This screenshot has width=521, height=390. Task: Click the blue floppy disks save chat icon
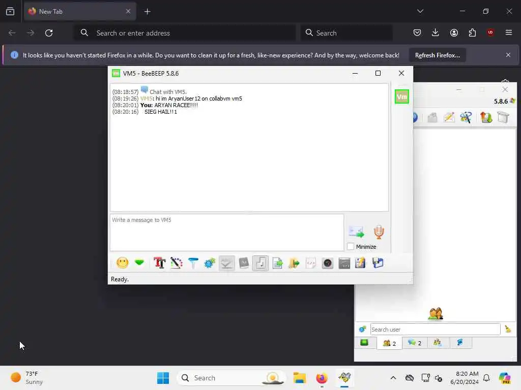click(x=378, y=263)
